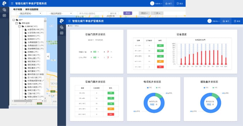Open the device panel sidebar icon in back window
This screenshot has height=126, width=243.
point(4,15)
